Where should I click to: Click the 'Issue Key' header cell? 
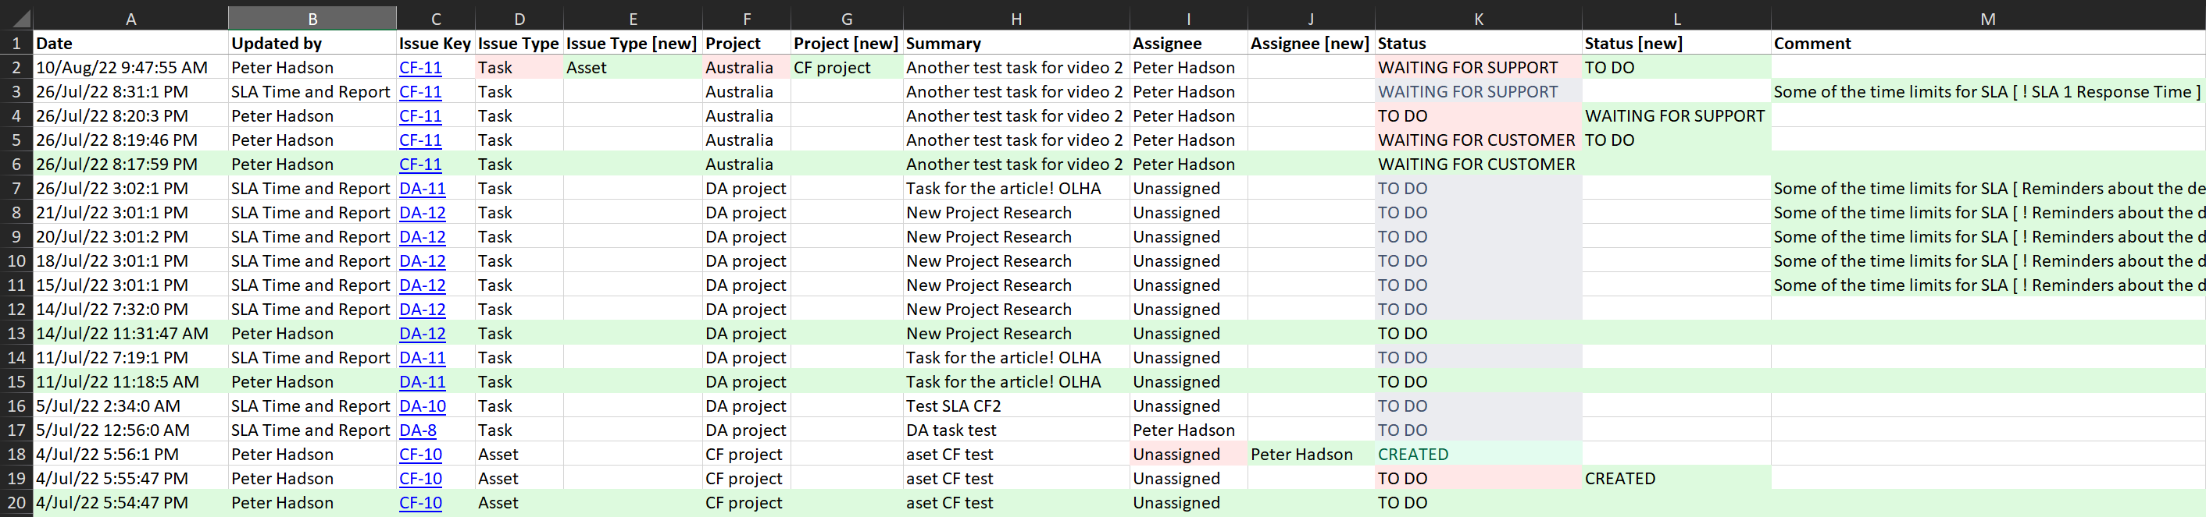(435, 43)
